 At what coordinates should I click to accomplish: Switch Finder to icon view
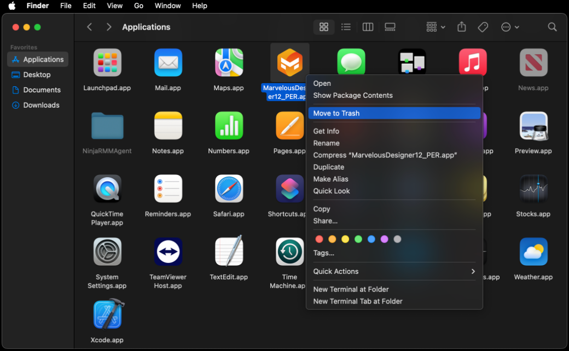tap(324, 27)
